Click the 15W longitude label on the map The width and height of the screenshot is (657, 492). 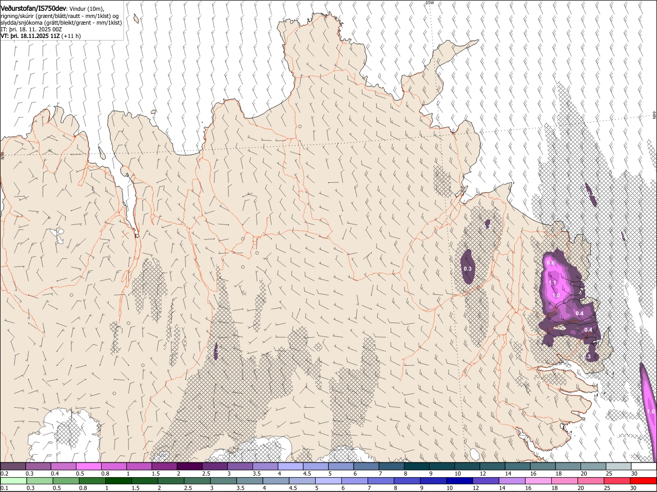point(430,3)
